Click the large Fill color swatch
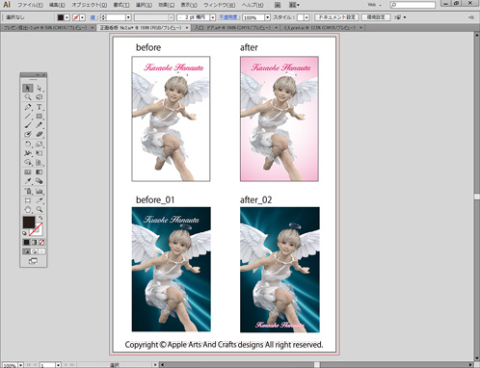Viewport: 480px width, 368px height. click(29, 223)
